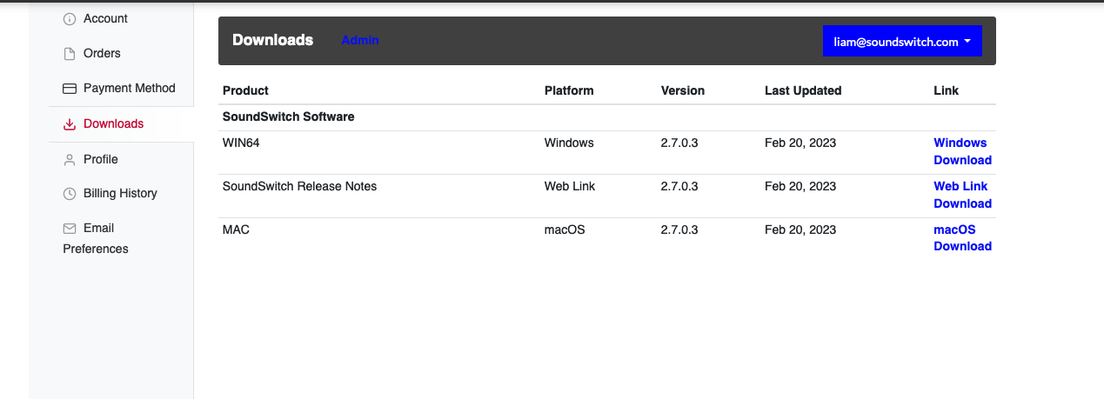
Task: Click version 2.7.0.3 in WIN64 row
Action: click(679, 143)
